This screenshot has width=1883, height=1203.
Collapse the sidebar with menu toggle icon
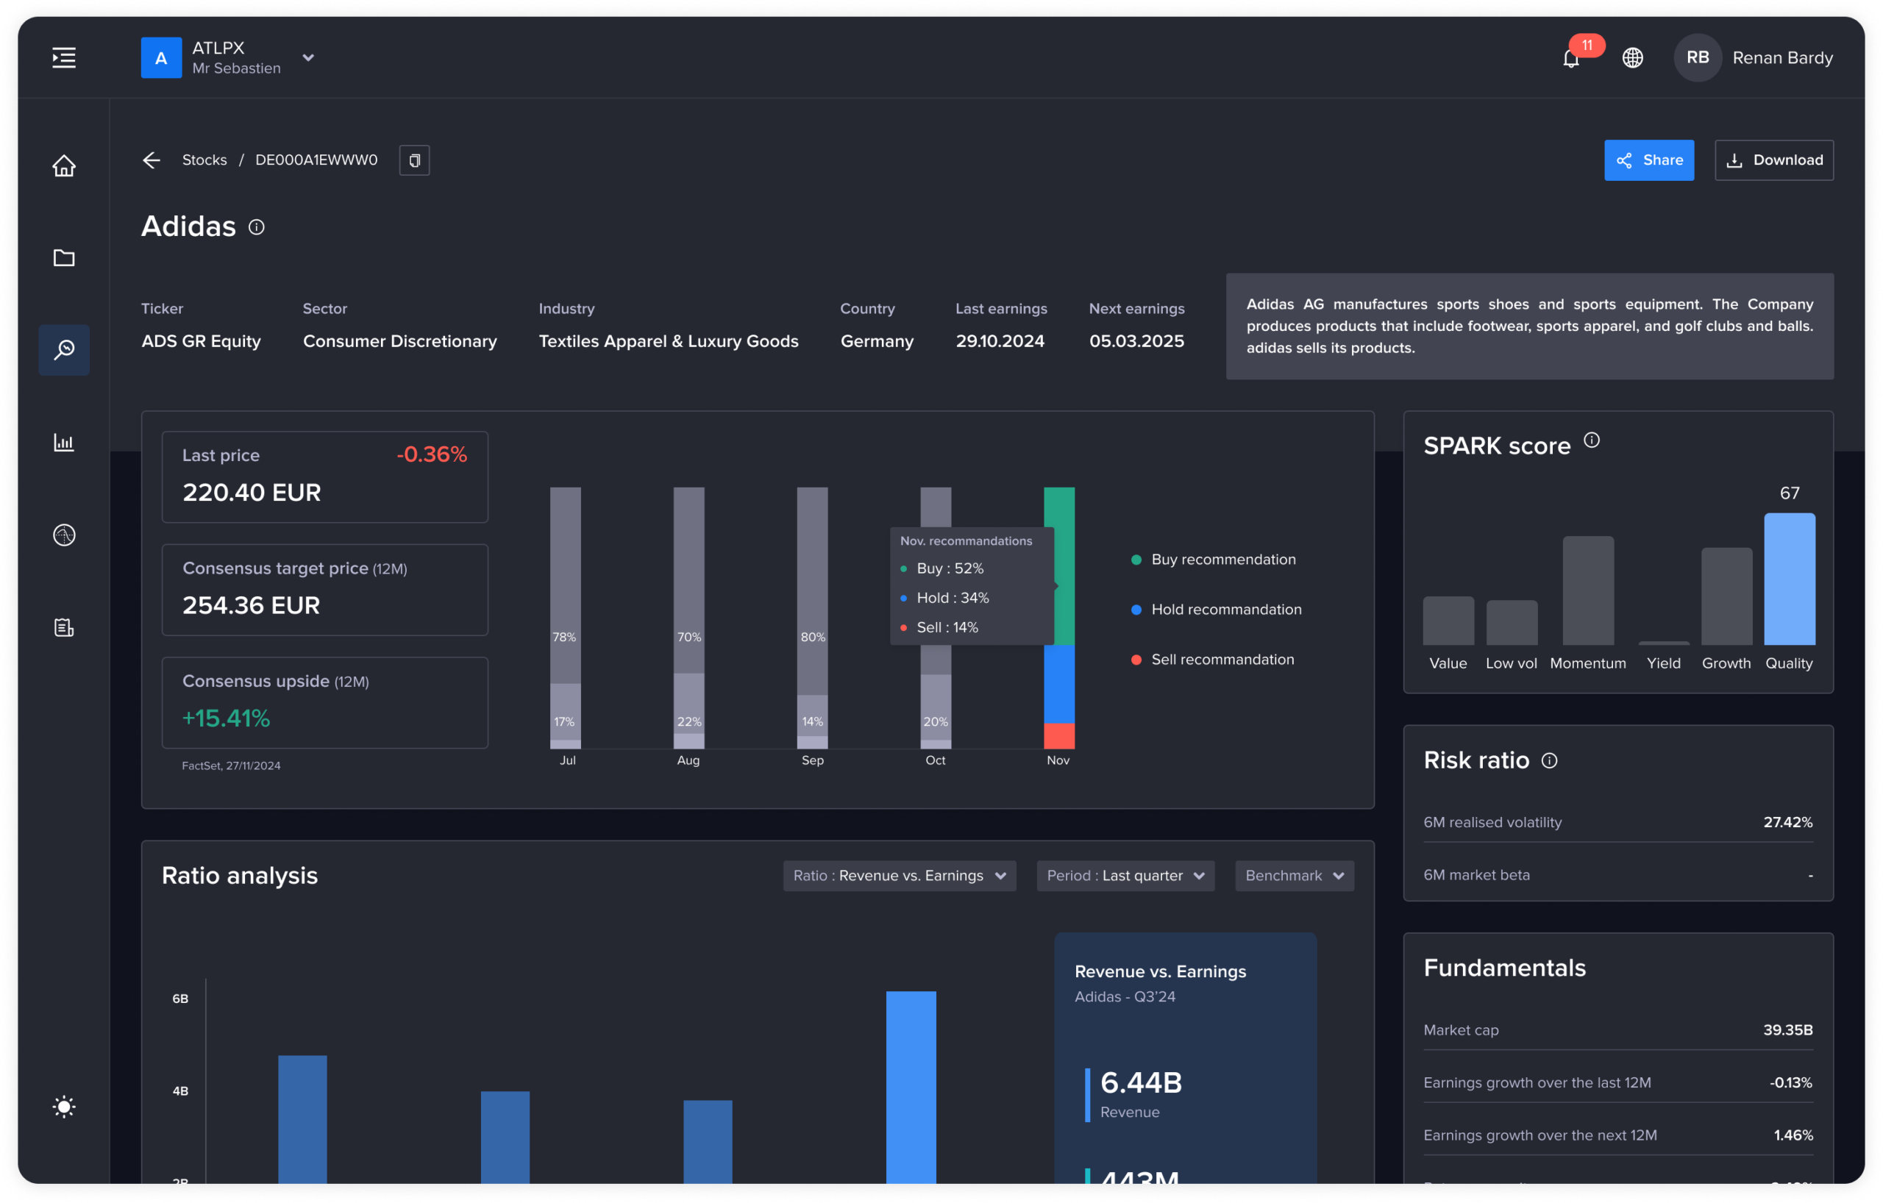coord(64,58)
